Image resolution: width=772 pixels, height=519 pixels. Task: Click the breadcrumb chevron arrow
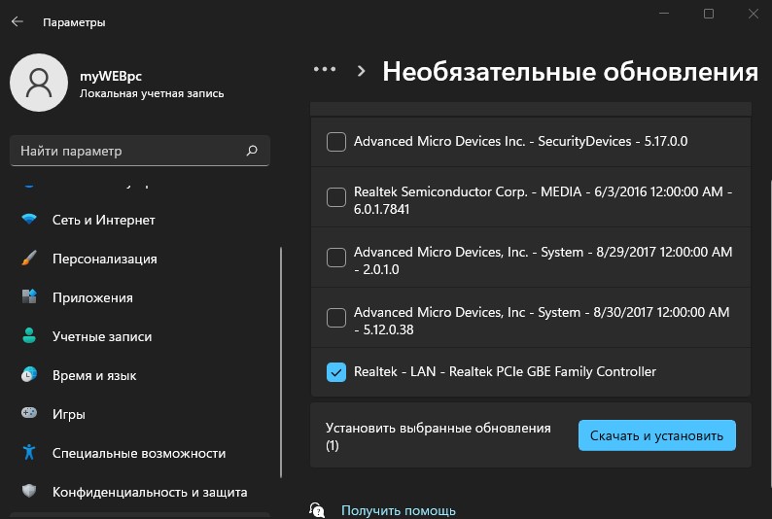pos(362,71)
